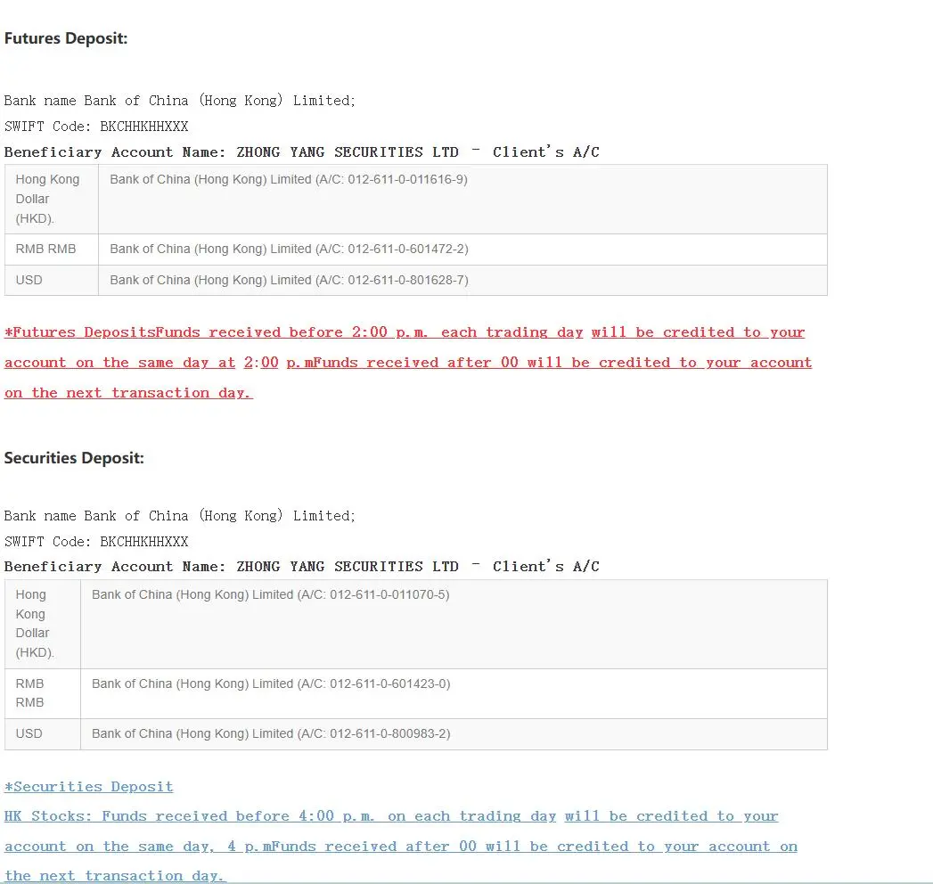Click the red Futures Deposits funds notice link
The width and height of the screenshot is (933, 884).
point(405,332)
